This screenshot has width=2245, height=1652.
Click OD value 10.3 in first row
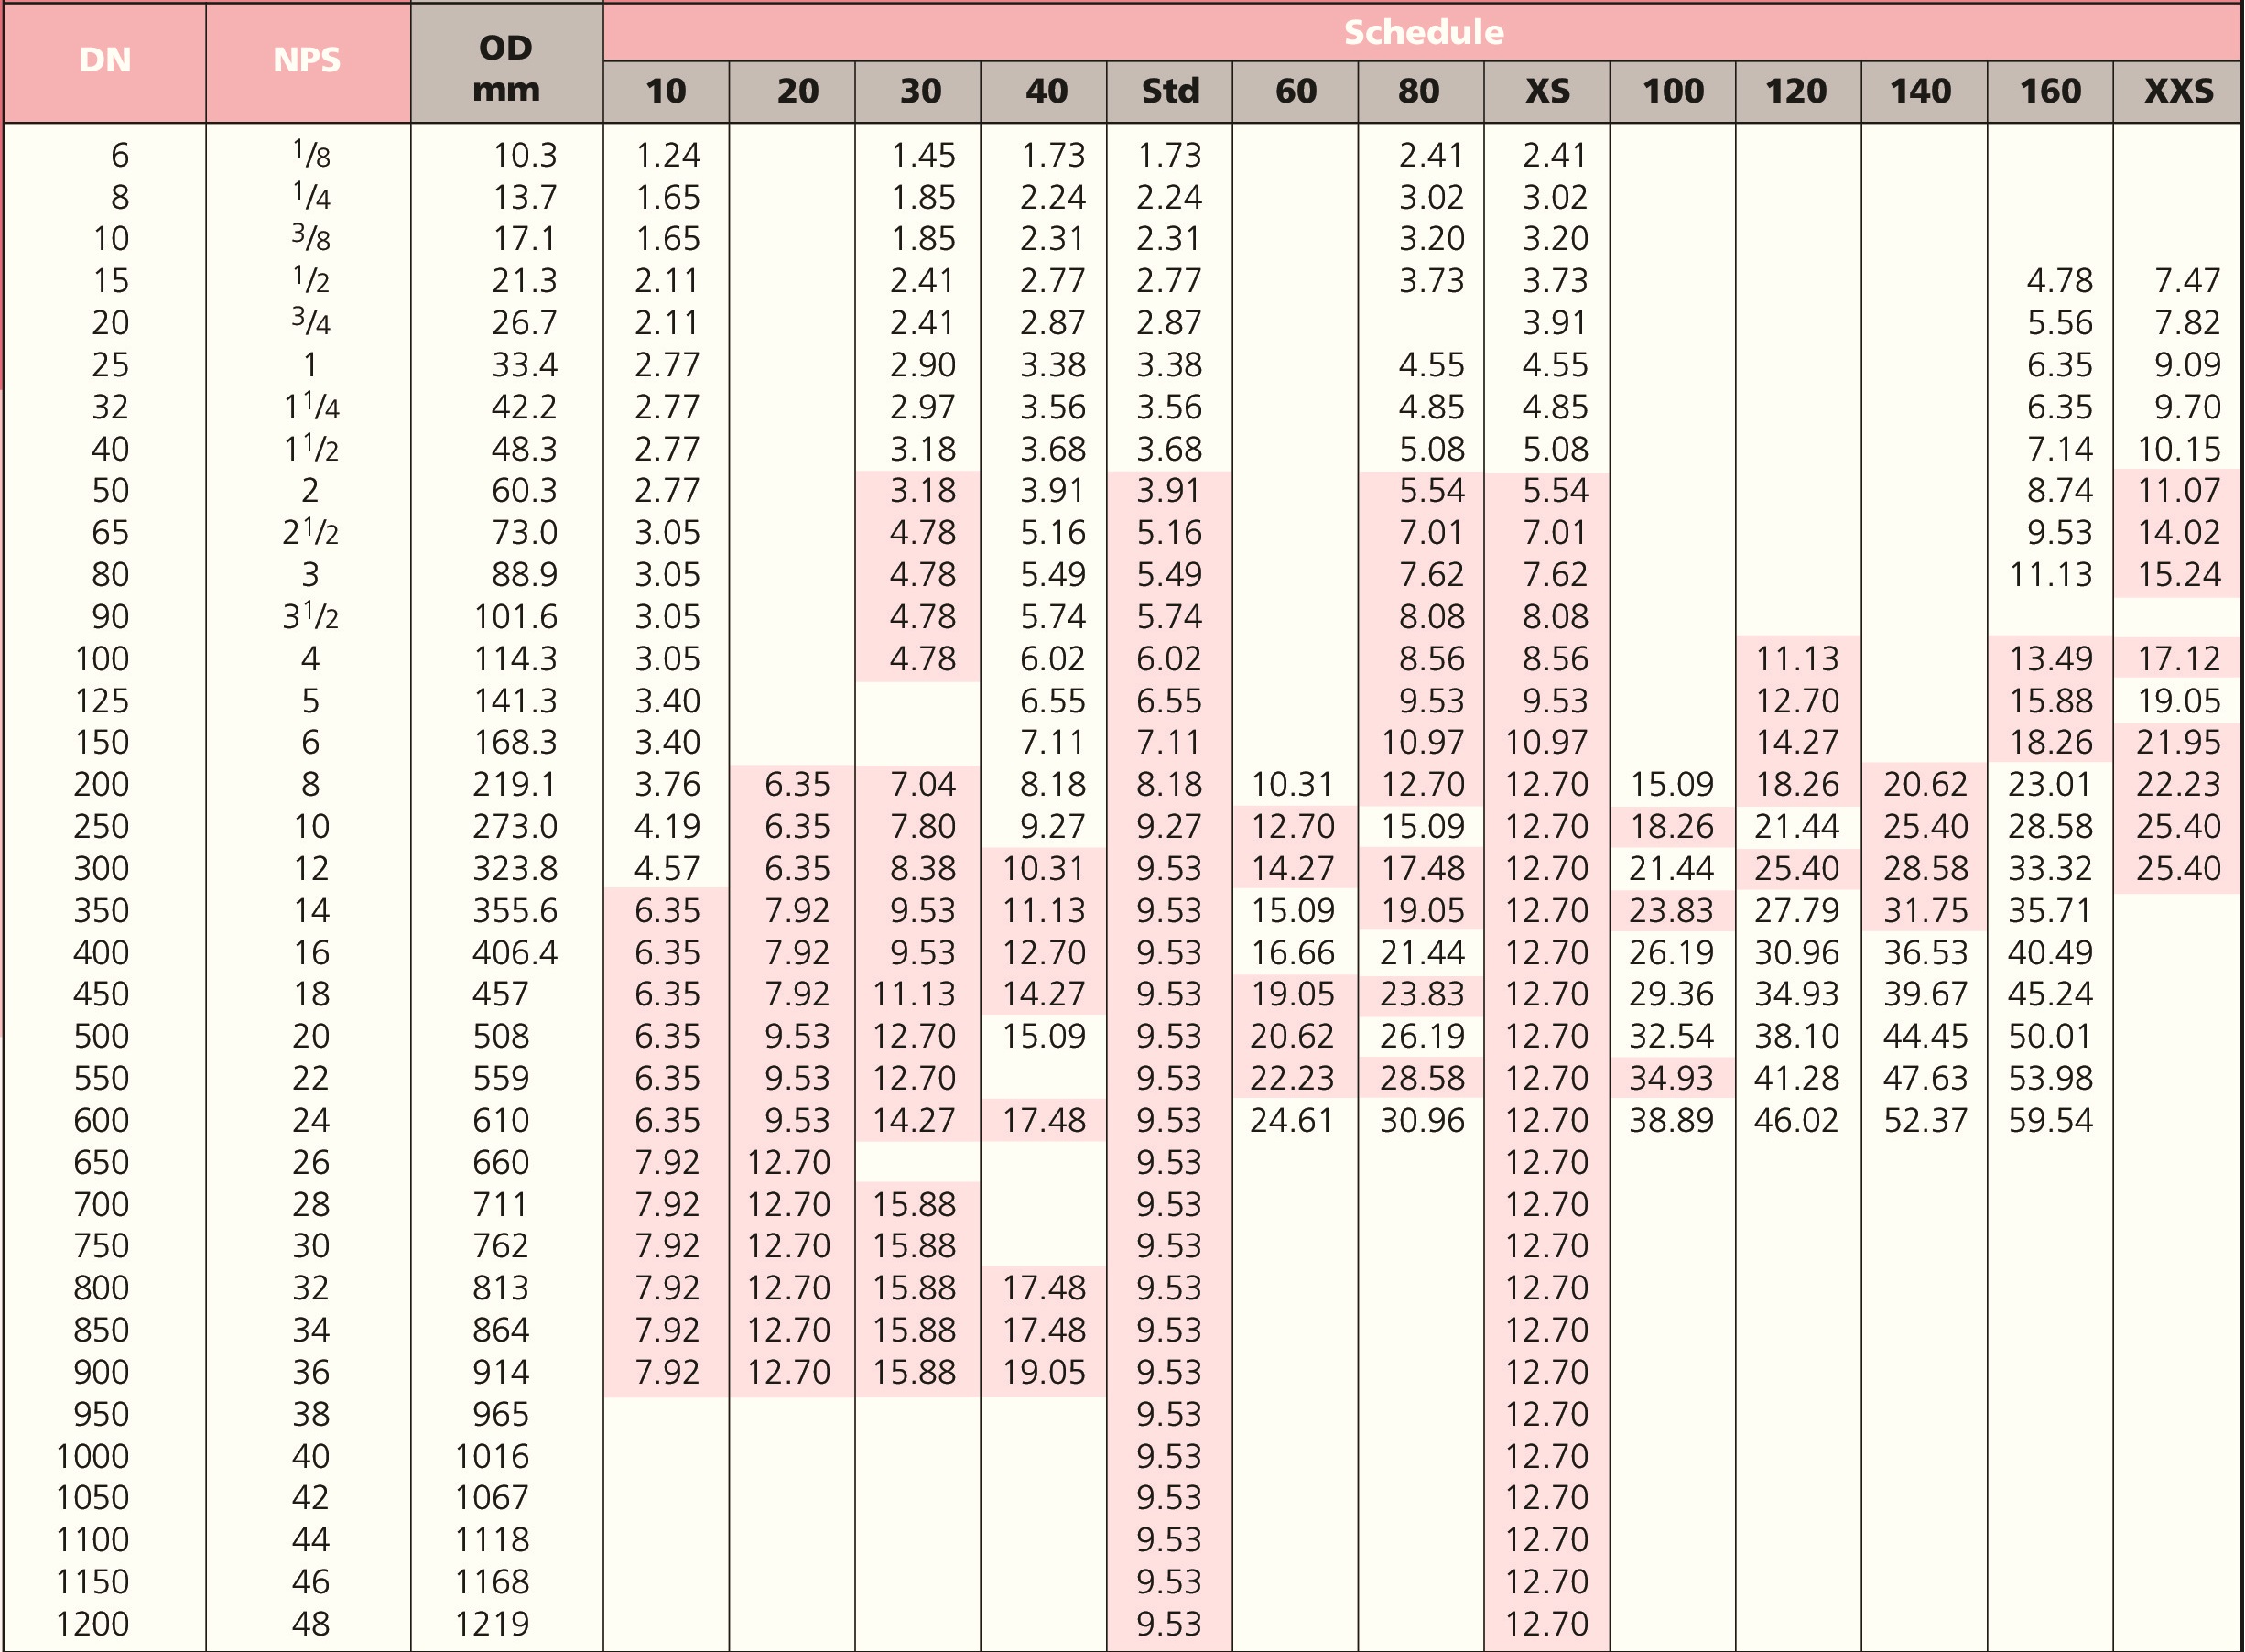pos(525,155)
